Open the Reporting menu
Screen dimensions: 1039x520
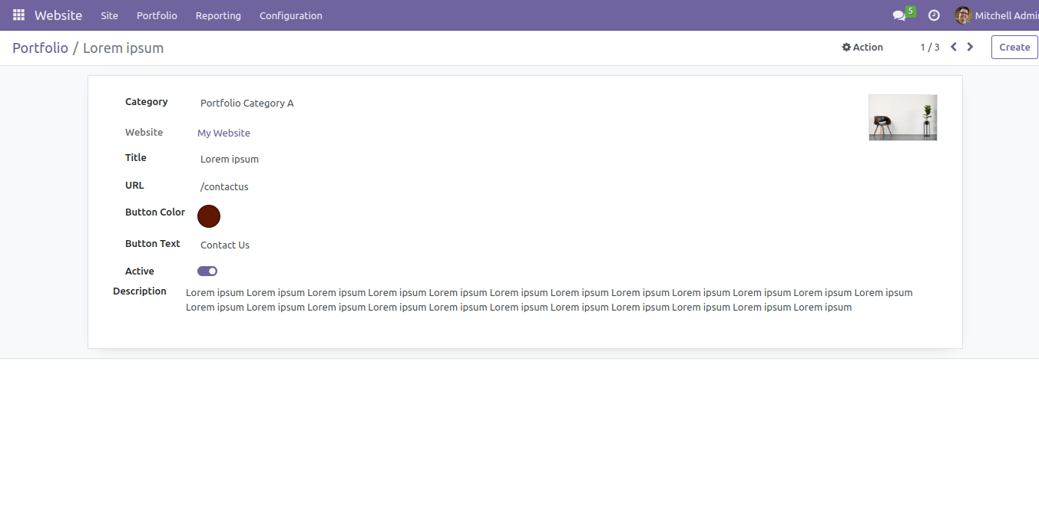pos(218,15)
